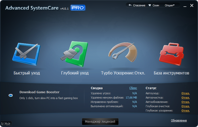Click the Advanced SystemCare title
The image size is (198, 127).
tap(32, 8)
